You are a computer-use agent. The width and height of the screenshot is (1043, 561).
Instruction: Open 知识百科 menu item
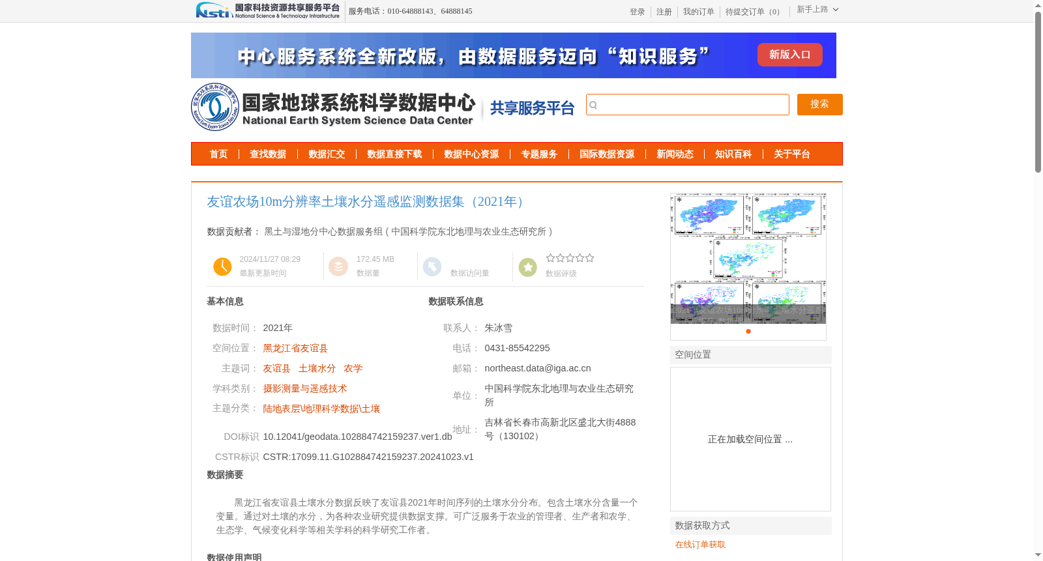[733, 154]
